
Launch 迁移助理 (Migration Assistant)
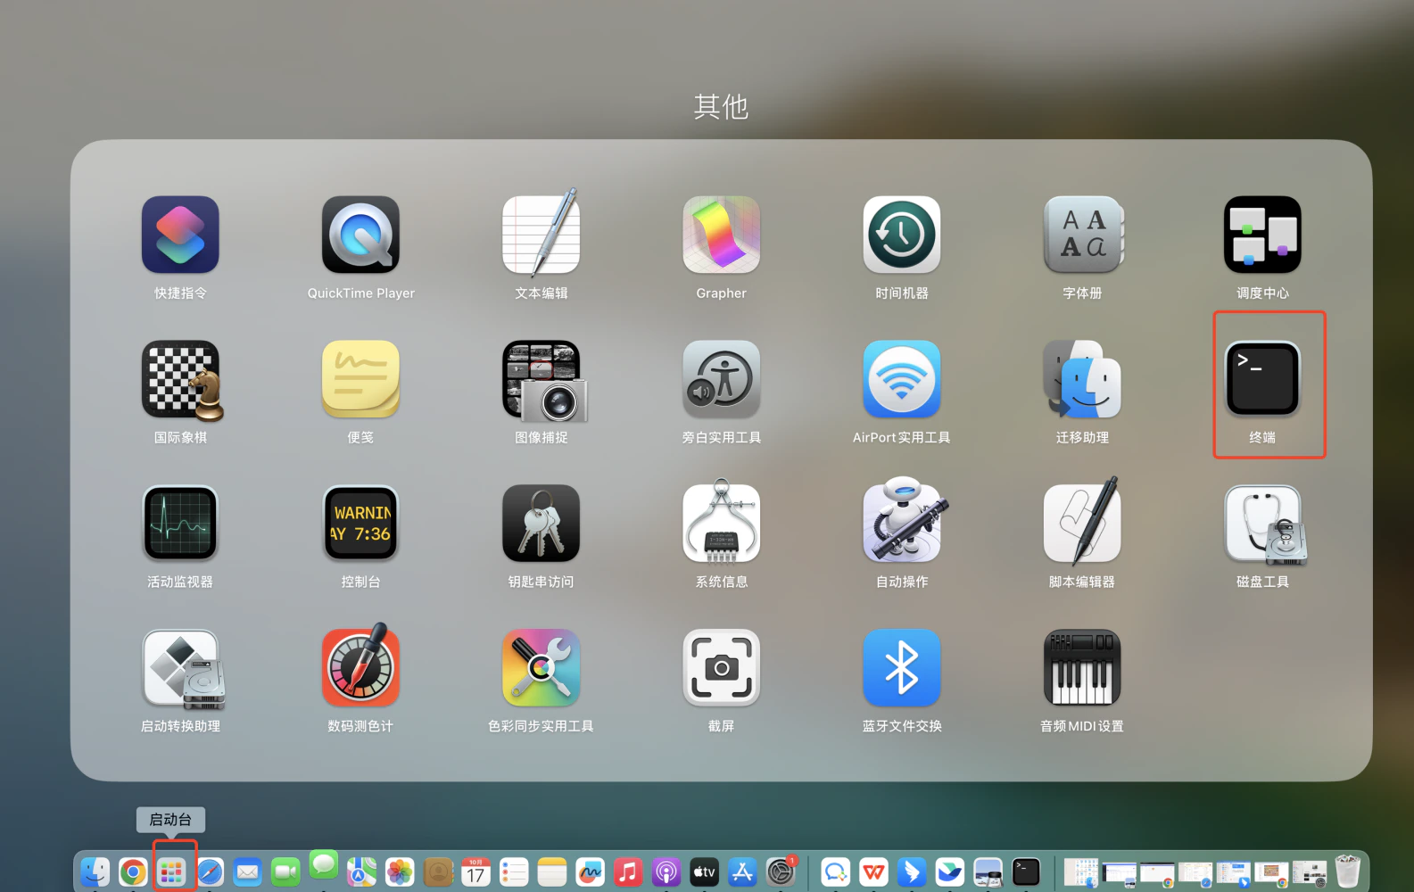[x=1082, y=379]
